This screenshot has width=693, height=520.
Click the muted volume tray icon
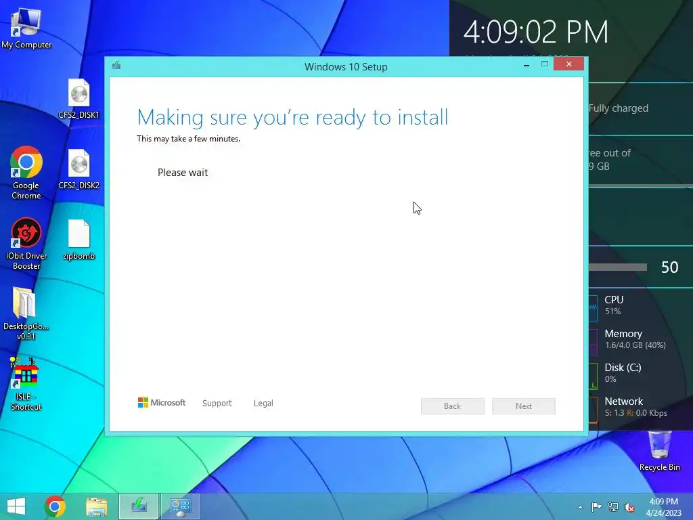click(x=629, y=507)
